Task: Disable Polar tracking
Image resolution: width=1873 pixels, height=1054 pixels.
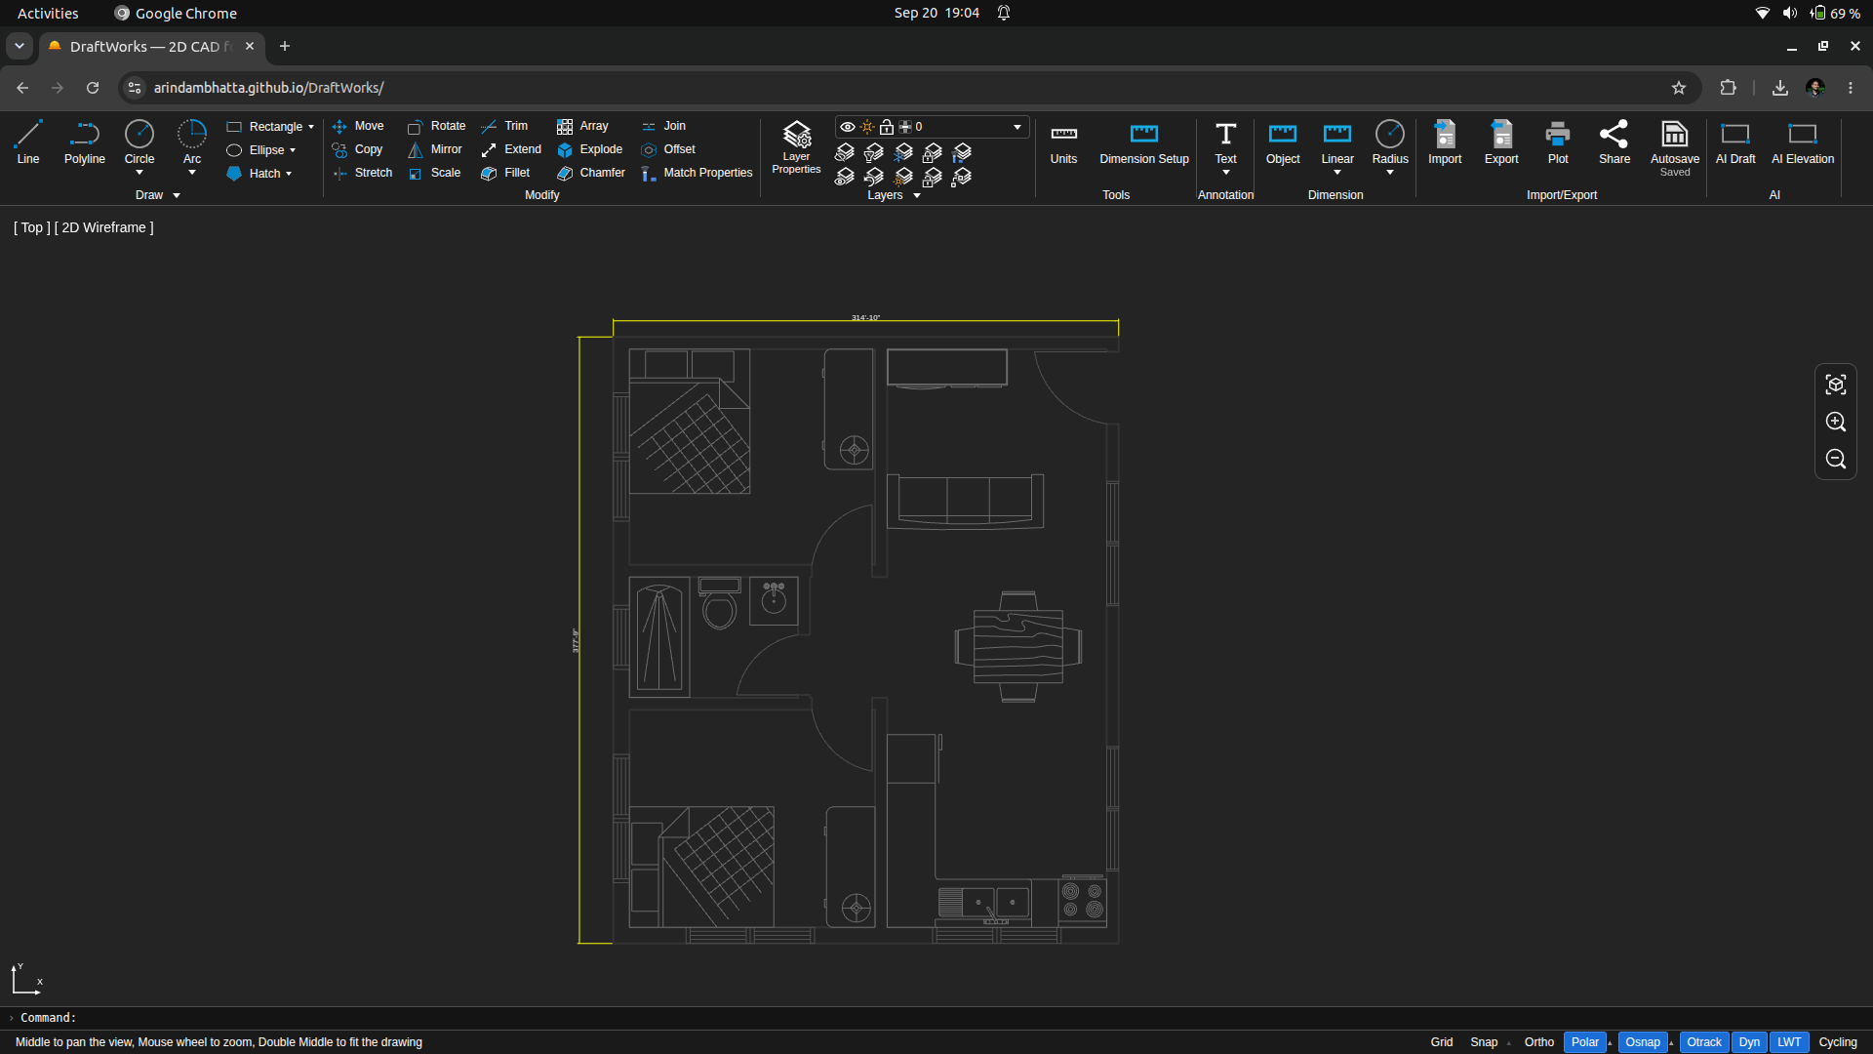Action: pyautogui.click(x=1585, y=1042)
